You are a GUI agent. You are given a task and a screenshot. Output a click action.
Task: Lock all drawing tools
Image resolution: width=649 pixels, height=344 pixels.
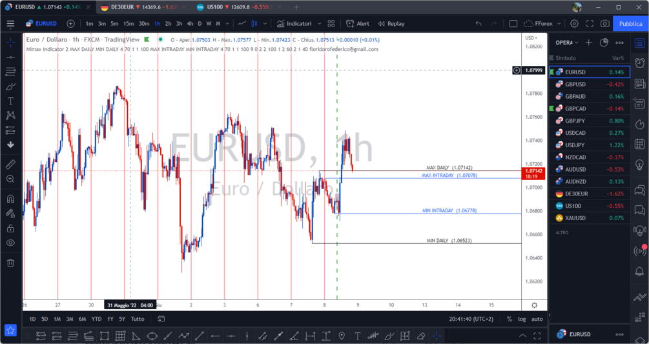11,228
